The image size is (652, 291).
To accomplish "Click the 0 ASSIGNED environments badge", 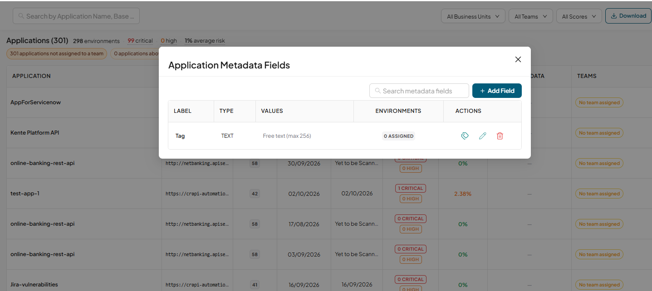I will (x=398, y=136).
